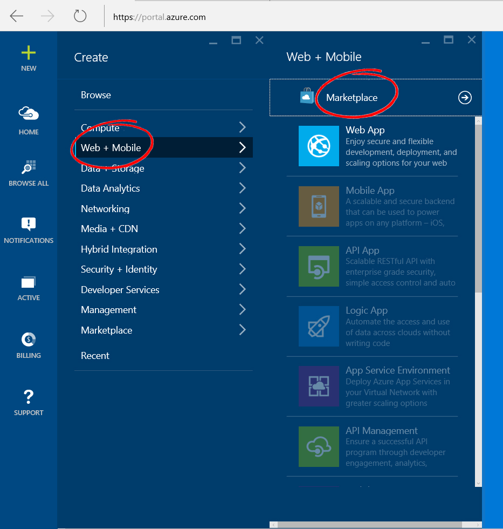Open the App Service Environment title
The image size is (503, 529).
tap(397, 370)
